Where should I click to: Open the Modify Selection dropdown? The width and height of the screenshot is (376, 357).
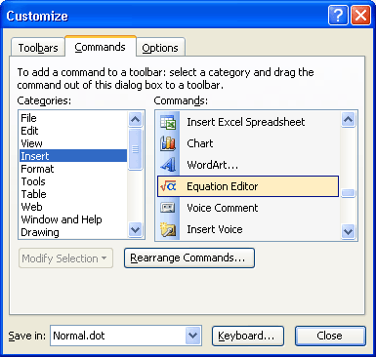tap(65, 258)
